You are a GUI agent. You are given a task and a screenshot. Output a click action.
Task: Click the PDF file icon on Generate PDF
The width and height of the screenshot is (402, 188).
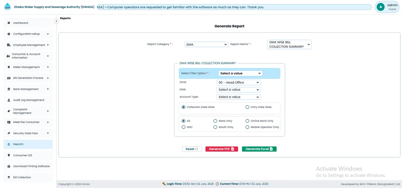[x=233, y=149]
